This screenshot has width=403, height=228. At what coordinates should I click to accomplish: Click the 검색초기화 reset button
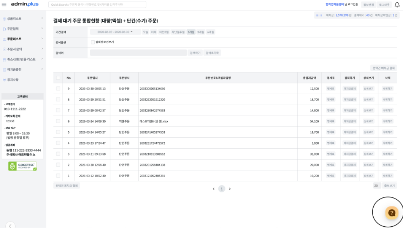tap(212, 53)
